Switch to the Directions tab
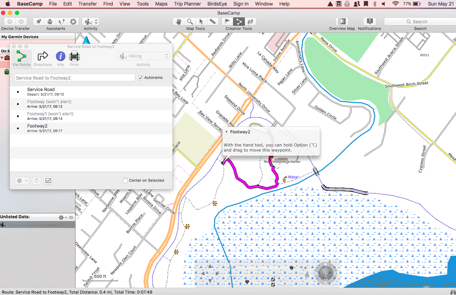This screenshot has width=456, height=295. (x=42, y=58)
